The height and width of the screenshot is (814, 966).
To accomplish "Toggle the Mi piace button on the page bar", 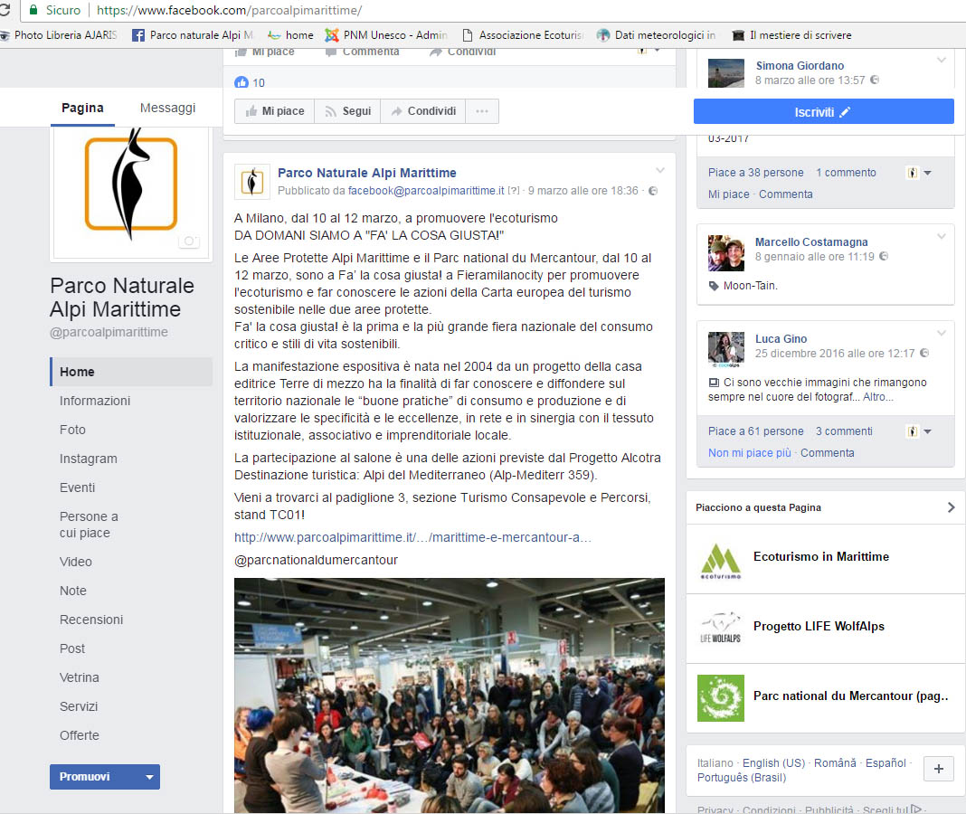I will [275, 111].
